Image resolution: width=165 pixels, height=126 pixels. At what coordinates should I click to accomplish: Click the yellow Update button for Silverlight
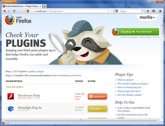97,109
